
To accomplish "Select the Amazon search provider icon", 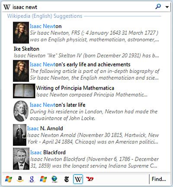I will click(20, 179).
